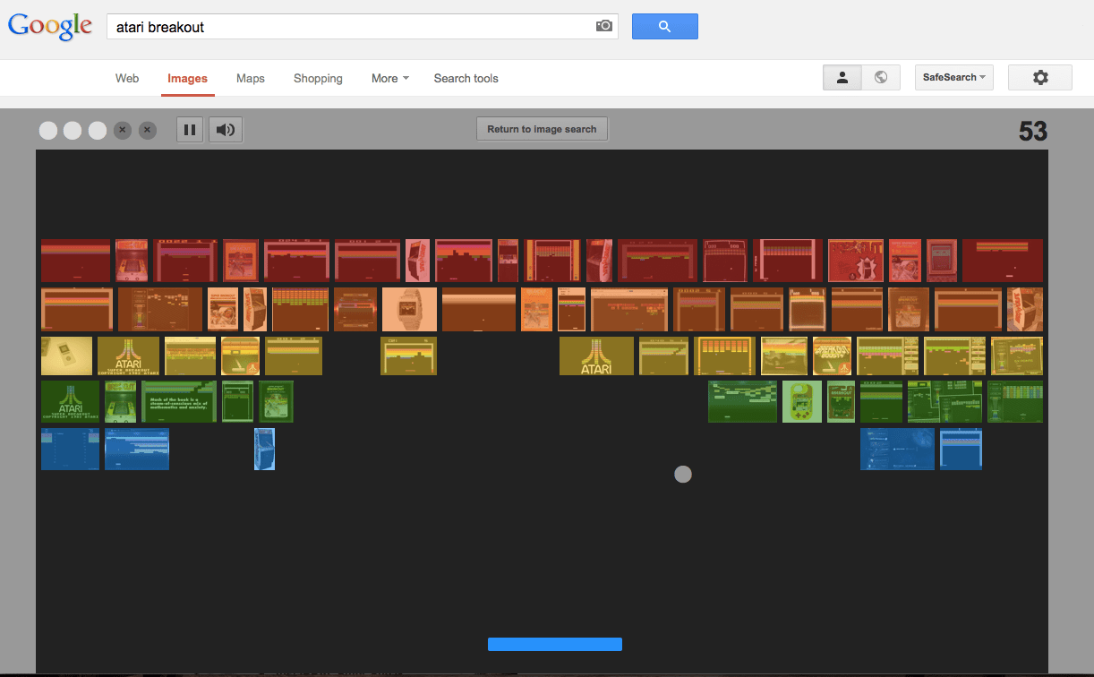Click green brick reading Much of the book
Image resolution: width=1094 pixels, height=677 pixels.
point(179,401)
